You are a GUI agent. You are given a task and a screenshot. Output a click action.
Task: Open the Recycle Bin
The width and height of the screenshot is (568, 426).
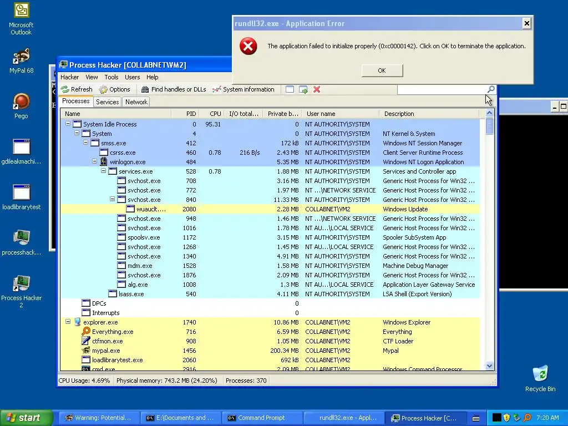coord(540,378)
